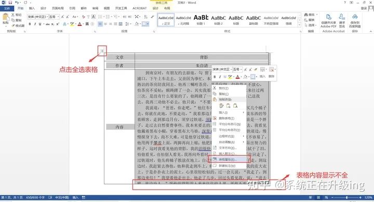The image size is (374, 202).
Task: Click the ribbon Grow Font icon
Action: (62, 17)
